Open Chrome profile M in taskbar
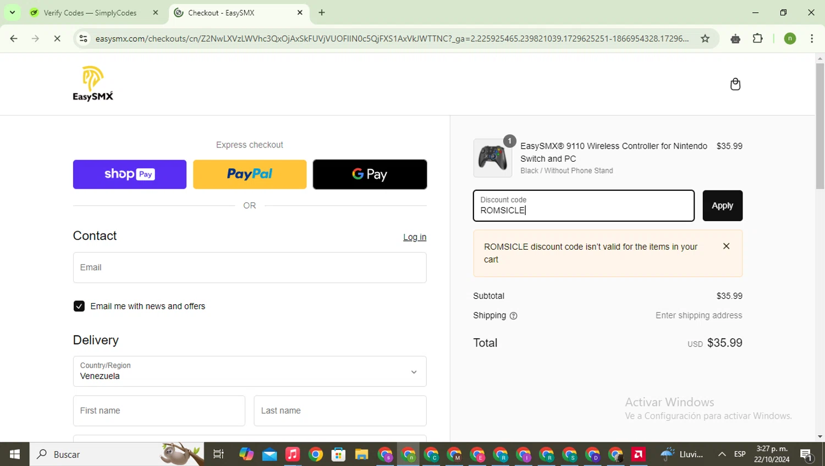The image size is (825, 466). pyautogui.click(x=454, y=454)
